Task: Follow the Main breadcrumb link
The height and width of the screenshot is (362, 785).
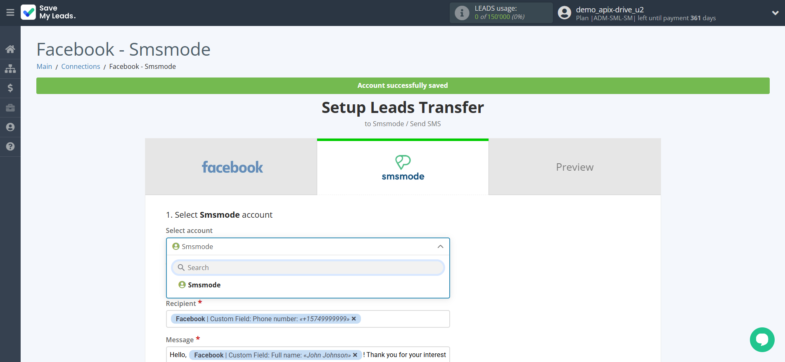Action: 44,66
